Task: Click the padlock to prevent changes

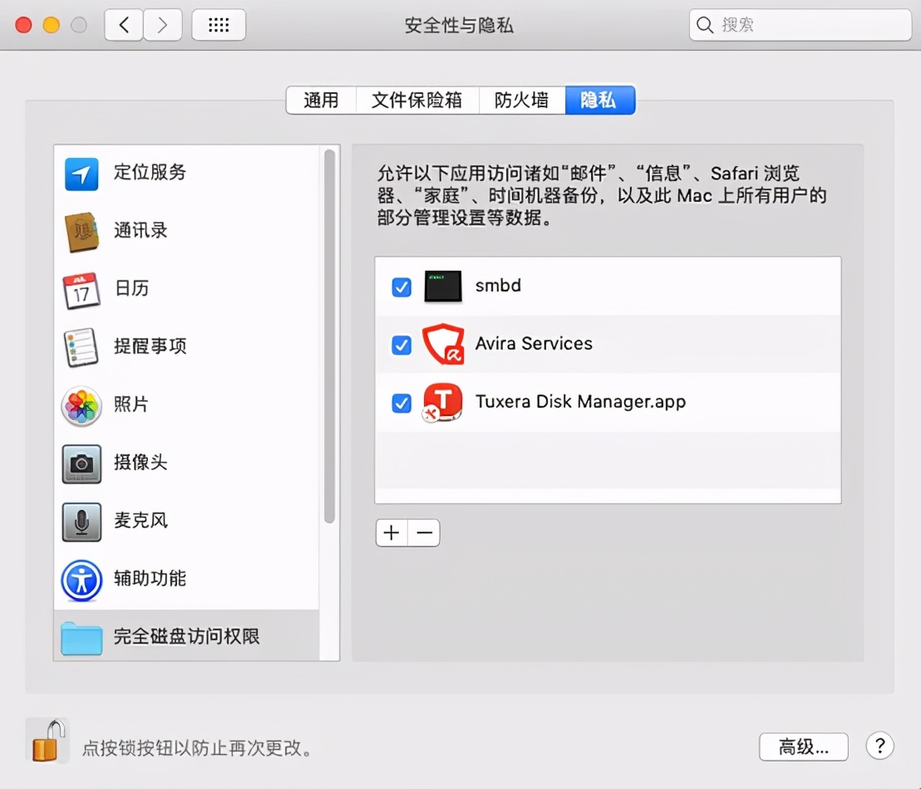Action: point(47,741)
